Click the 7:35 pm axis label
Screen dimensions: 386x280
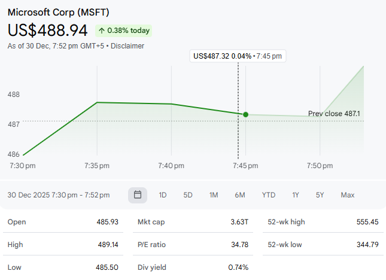[x=97, y=166]
